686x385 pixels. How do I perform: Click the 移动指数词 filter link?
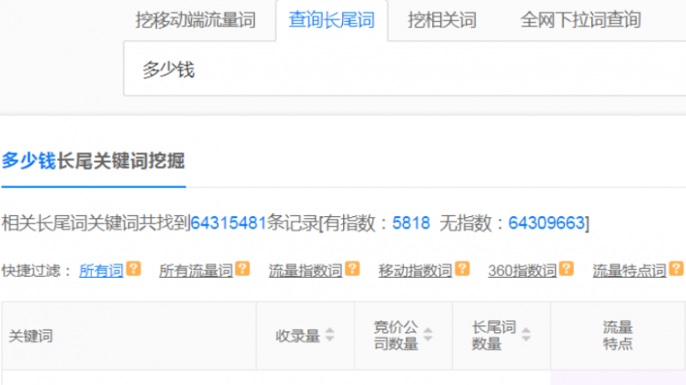[x=415, y=271]
